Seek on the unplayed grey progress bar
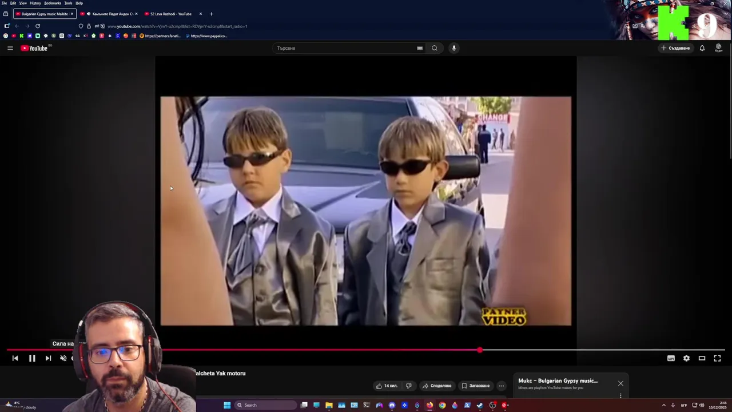Image resolution: width=732 pixels, height=412 pixels. 604,350
